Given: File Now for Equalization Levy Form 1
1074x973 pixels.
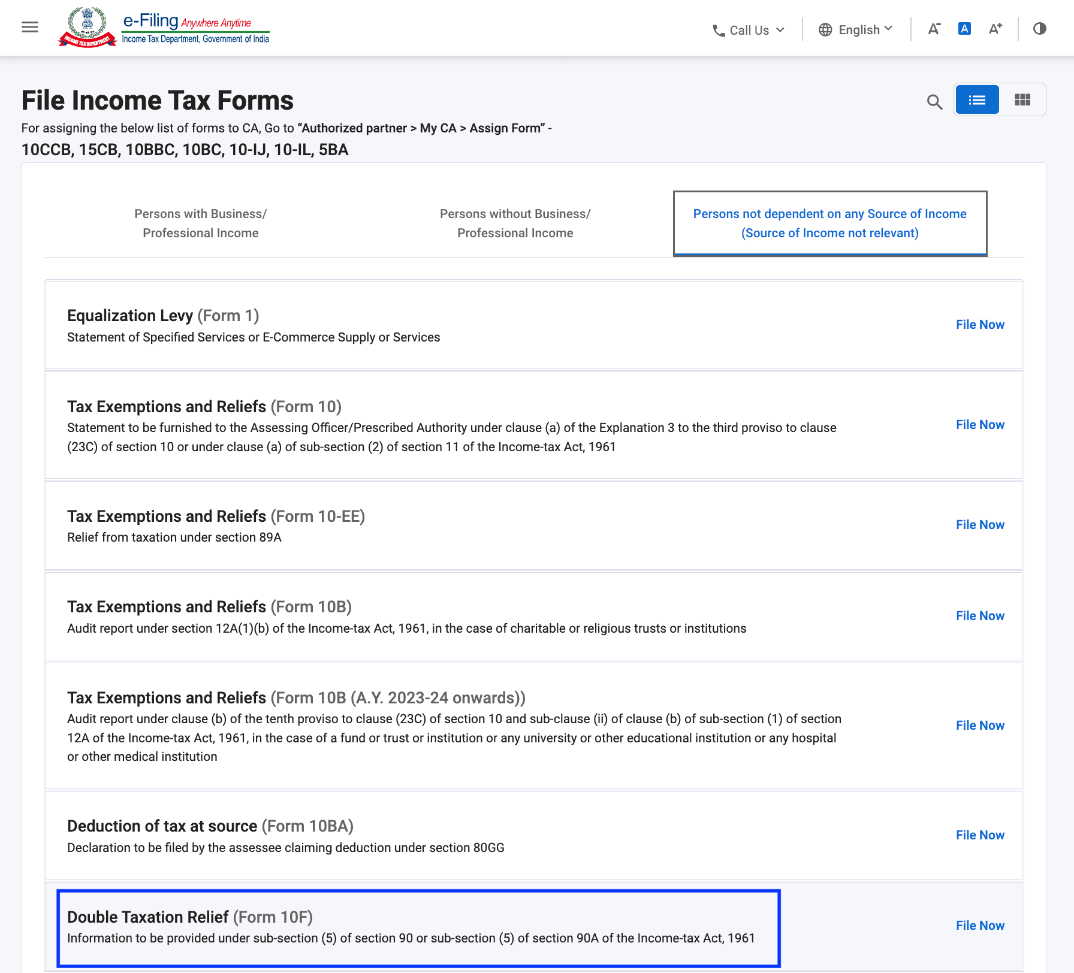Looking at the screenshot, I should [980, 325].
